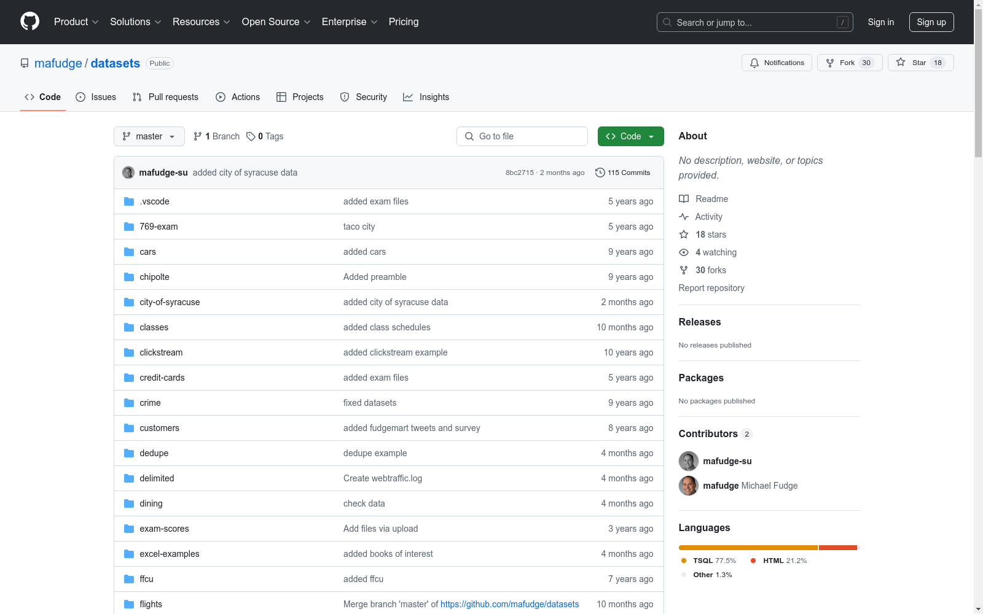Switch to the Projects tab
Image resolution: width=983 pixels, height=614 pixels.
click(x=300, y=97)
